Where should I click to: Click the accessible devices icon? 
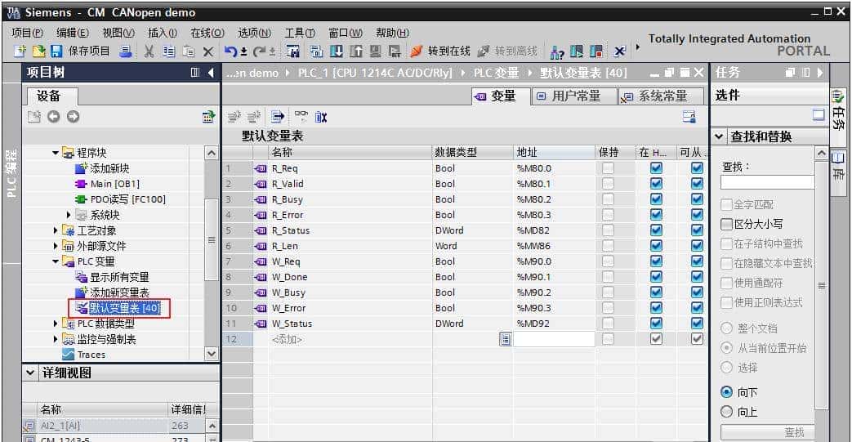[557, 51]
